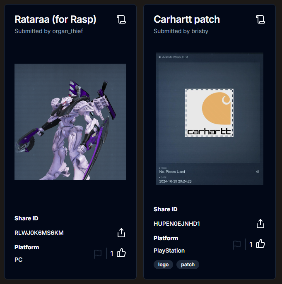Screen dimensions: 282x284
Task: Open the Carhartt patch title
Action: (x=187, y=19)
